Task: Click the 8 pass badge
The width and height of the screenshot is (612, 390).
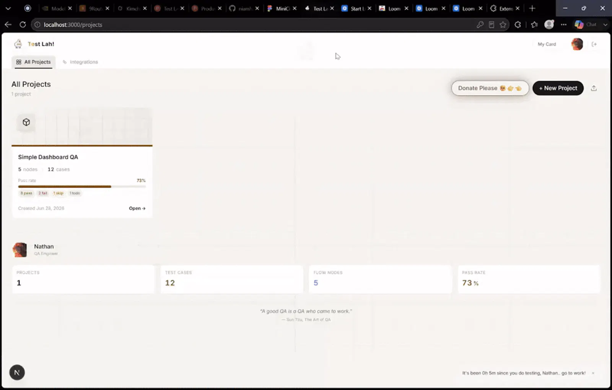Action: [x=26, y=193]
